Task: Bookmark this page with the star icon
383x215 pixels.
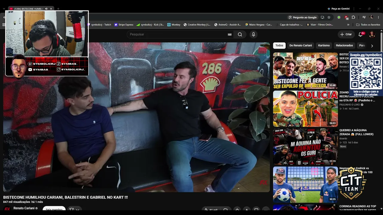Action: click(329, 17)
